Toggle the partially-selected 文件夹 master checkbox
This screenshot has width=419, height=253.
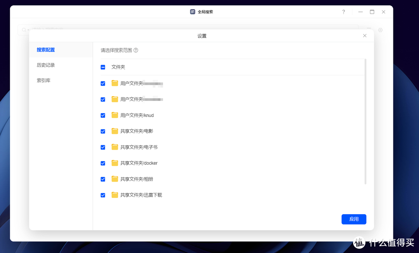click(x=103, y=67)
